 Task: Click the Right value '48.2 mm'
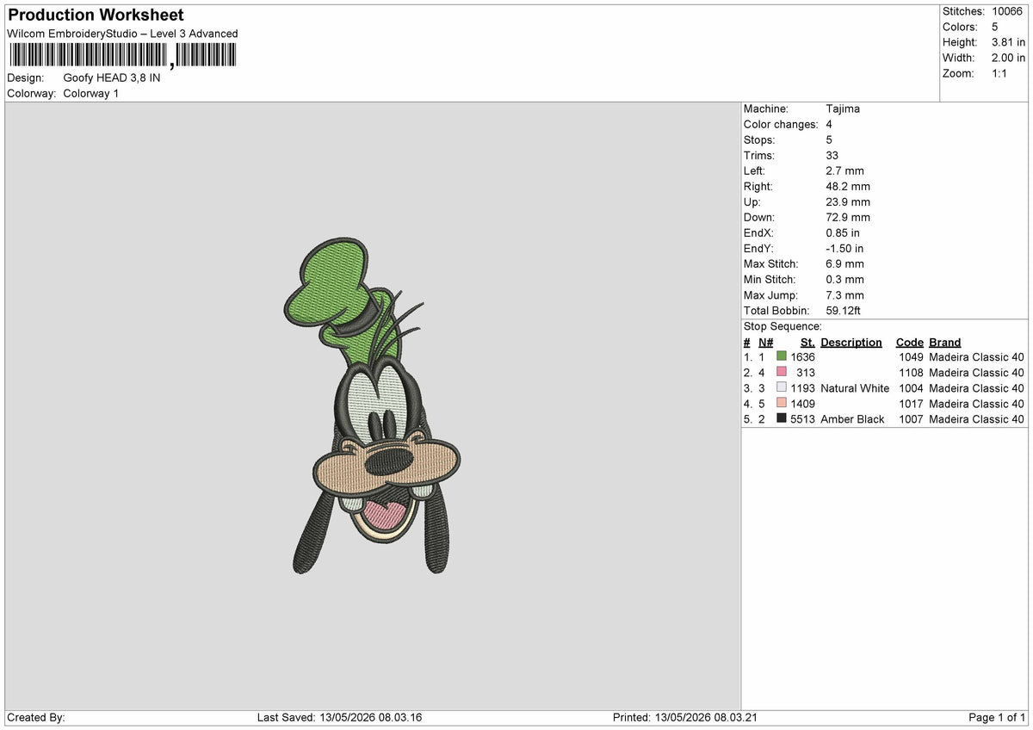click(x=848, y=186)
